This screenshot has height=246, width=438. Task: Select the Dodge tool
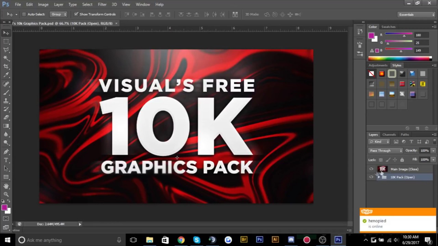point(6,143)
